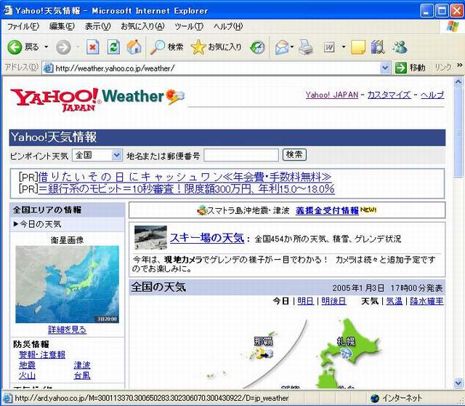Click in the 地名または郵便番号 input field
Image resolution: width=465 pixels, height=406 pixels.
pos(241,155)
